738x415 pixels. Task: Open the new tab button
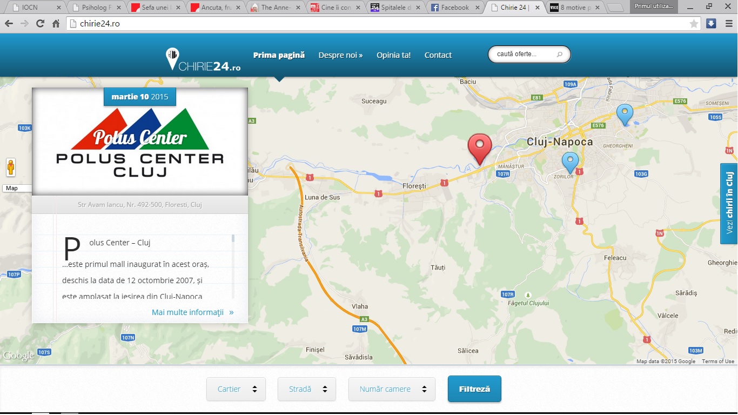(x=615, y=8)
